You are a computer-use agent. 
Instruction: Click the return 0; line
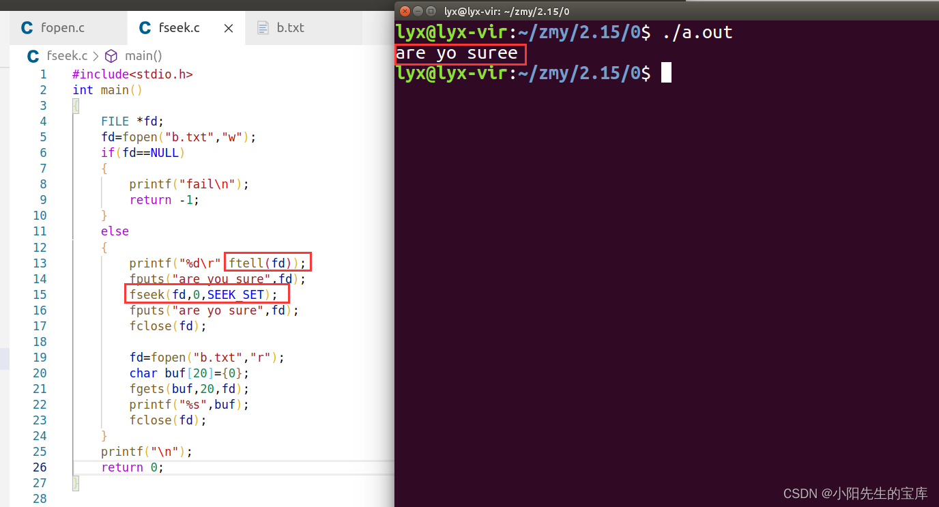pyautogui.click(x=132, y=467)
